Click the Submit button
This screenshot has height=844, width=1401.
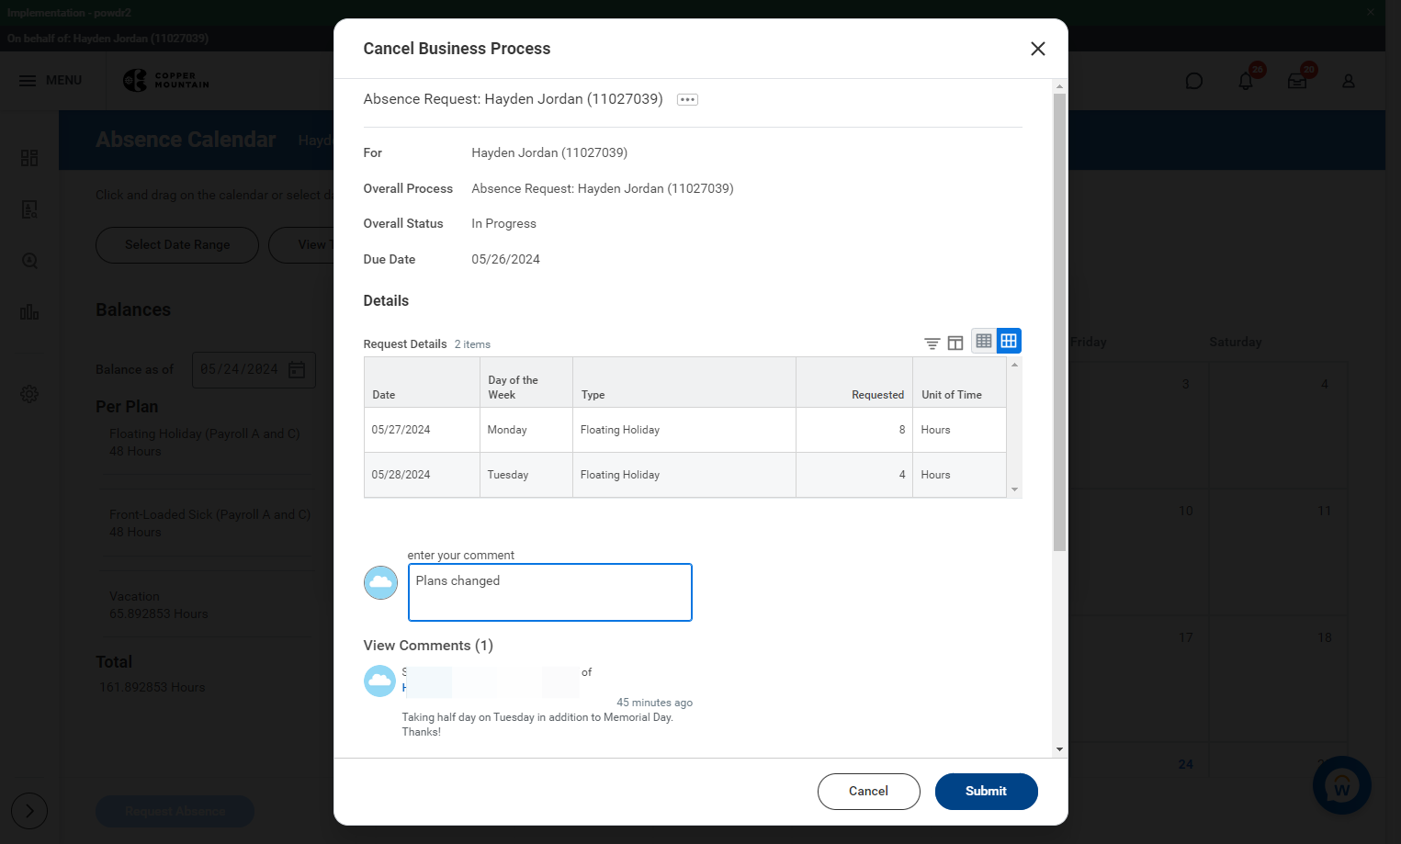pyautogui.click(x=986, y=792)
